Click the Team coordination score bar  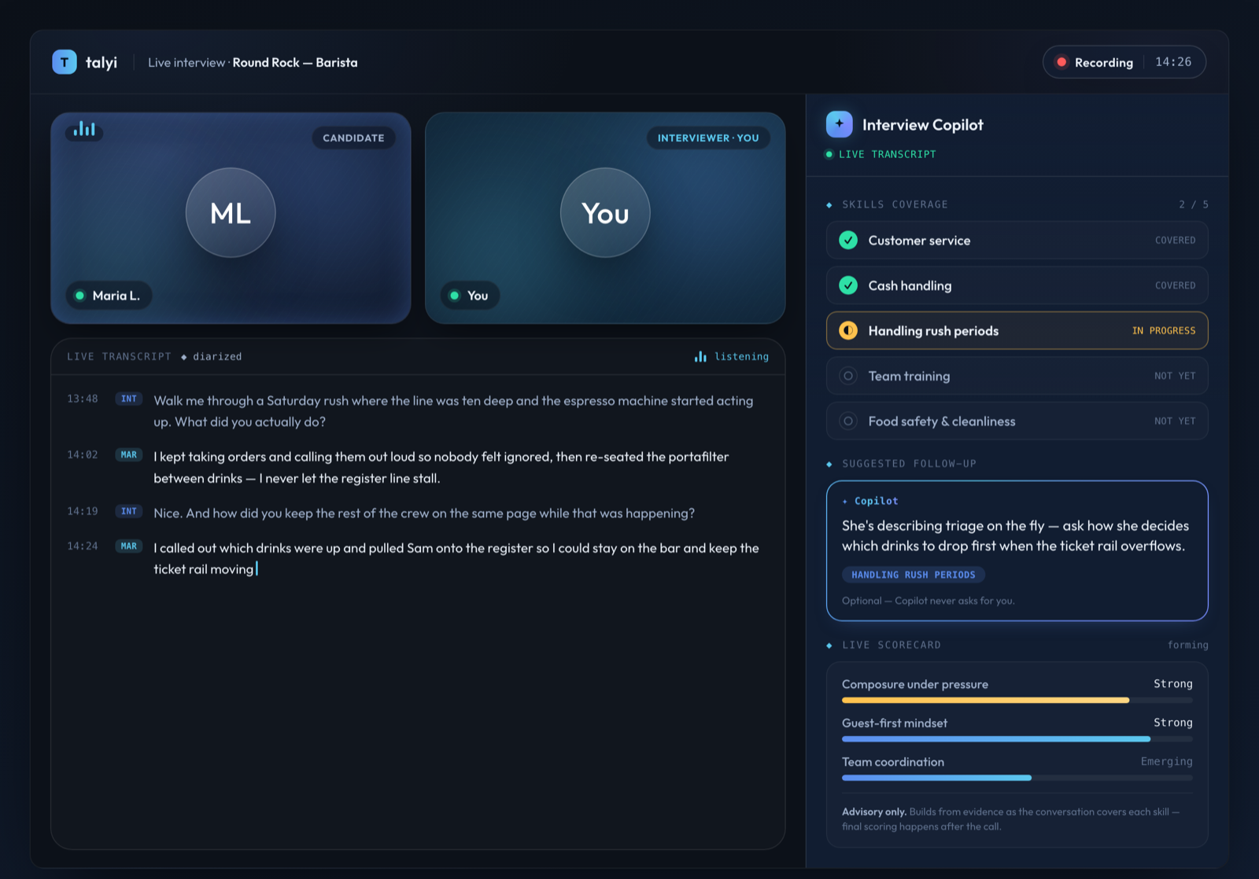click(x=1017, y=778)
